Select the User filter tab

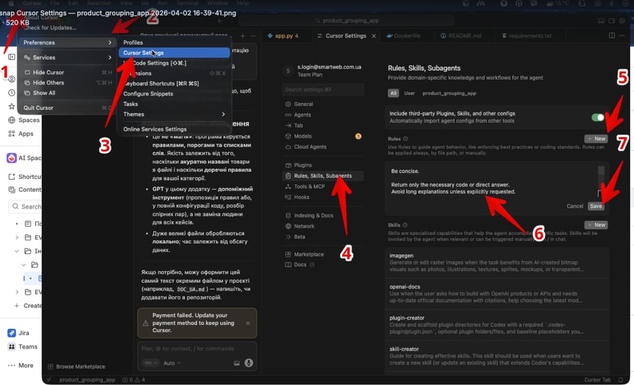pos(409,93)
